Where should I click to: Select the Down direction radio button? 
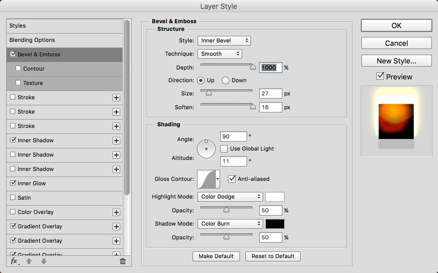(226, 81)
